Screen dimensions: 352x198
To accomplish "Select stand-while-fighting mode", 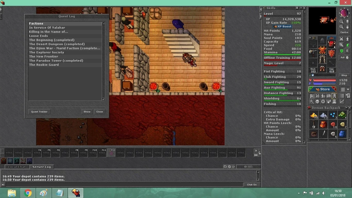I will [347, 39].
